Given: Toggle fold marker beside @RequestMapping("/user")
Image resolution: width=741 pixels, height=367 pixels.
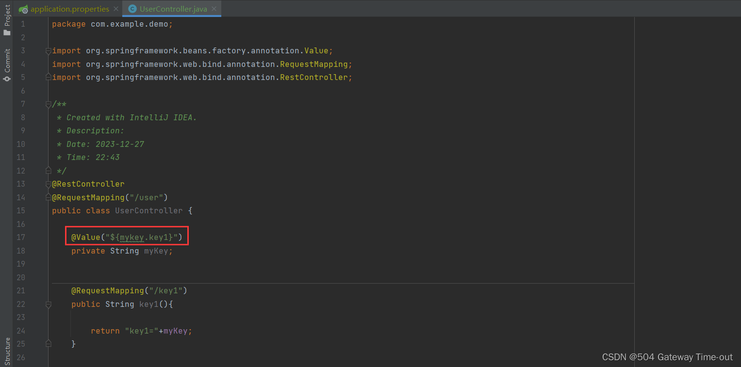Looking at the screenshot, I should coord(48,197).
